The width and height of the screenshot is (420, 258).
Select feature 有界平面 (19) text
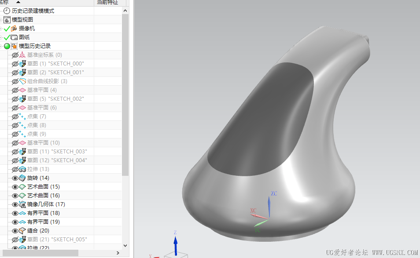tap(44, 222)
